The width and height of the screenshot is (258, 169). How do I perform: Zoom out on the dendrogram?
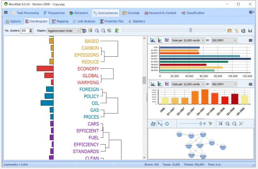pos(103,31)
